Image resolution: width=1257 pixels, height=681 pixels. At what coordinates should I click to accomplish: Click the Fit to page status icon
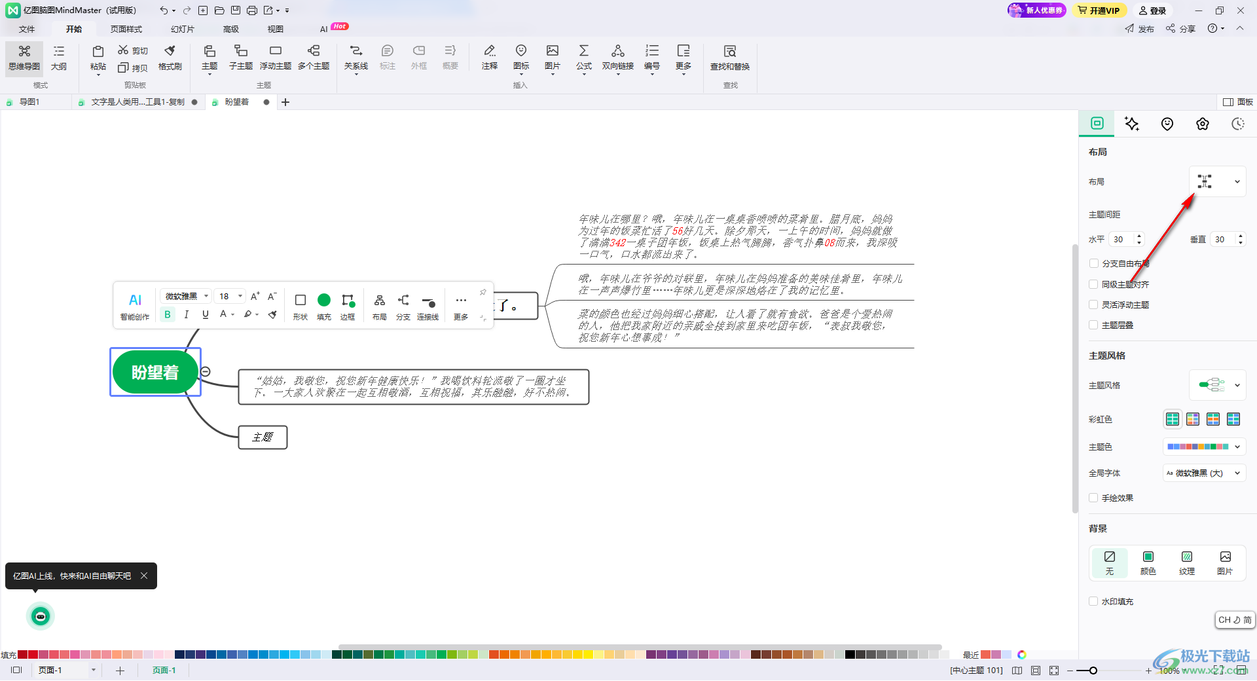[1036, 670]
